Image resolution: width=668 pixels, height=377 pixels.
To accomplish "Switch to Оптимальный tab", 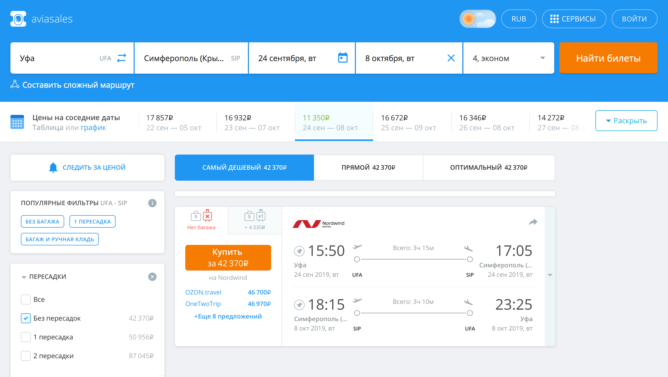I will pyautogui.click(x=489, y=167).
